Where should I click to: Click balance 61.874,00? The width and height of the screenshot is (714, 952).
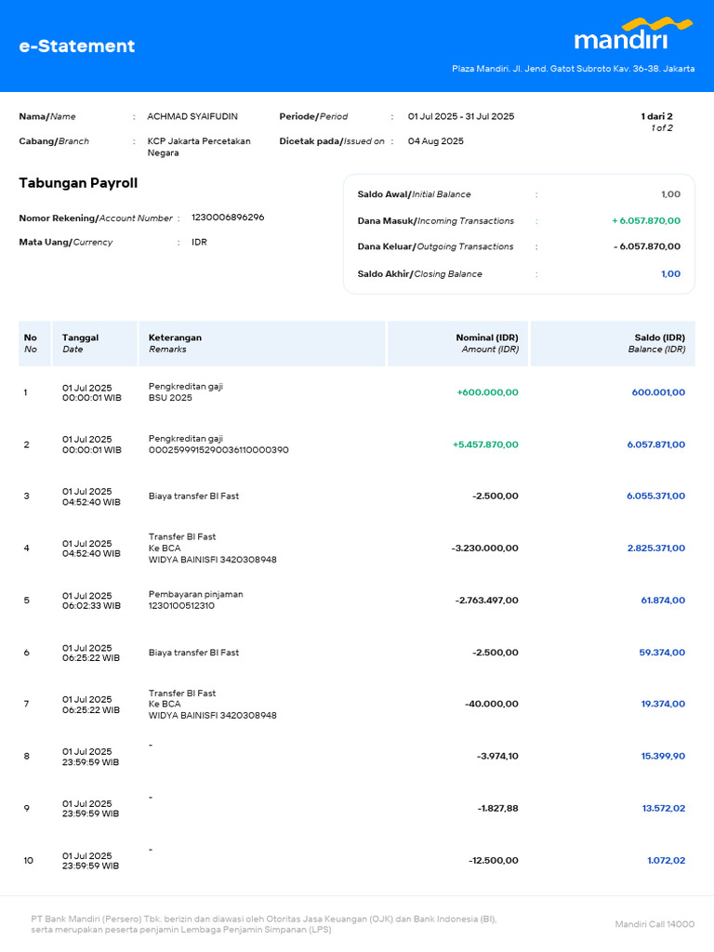click(x=663, y=601)
